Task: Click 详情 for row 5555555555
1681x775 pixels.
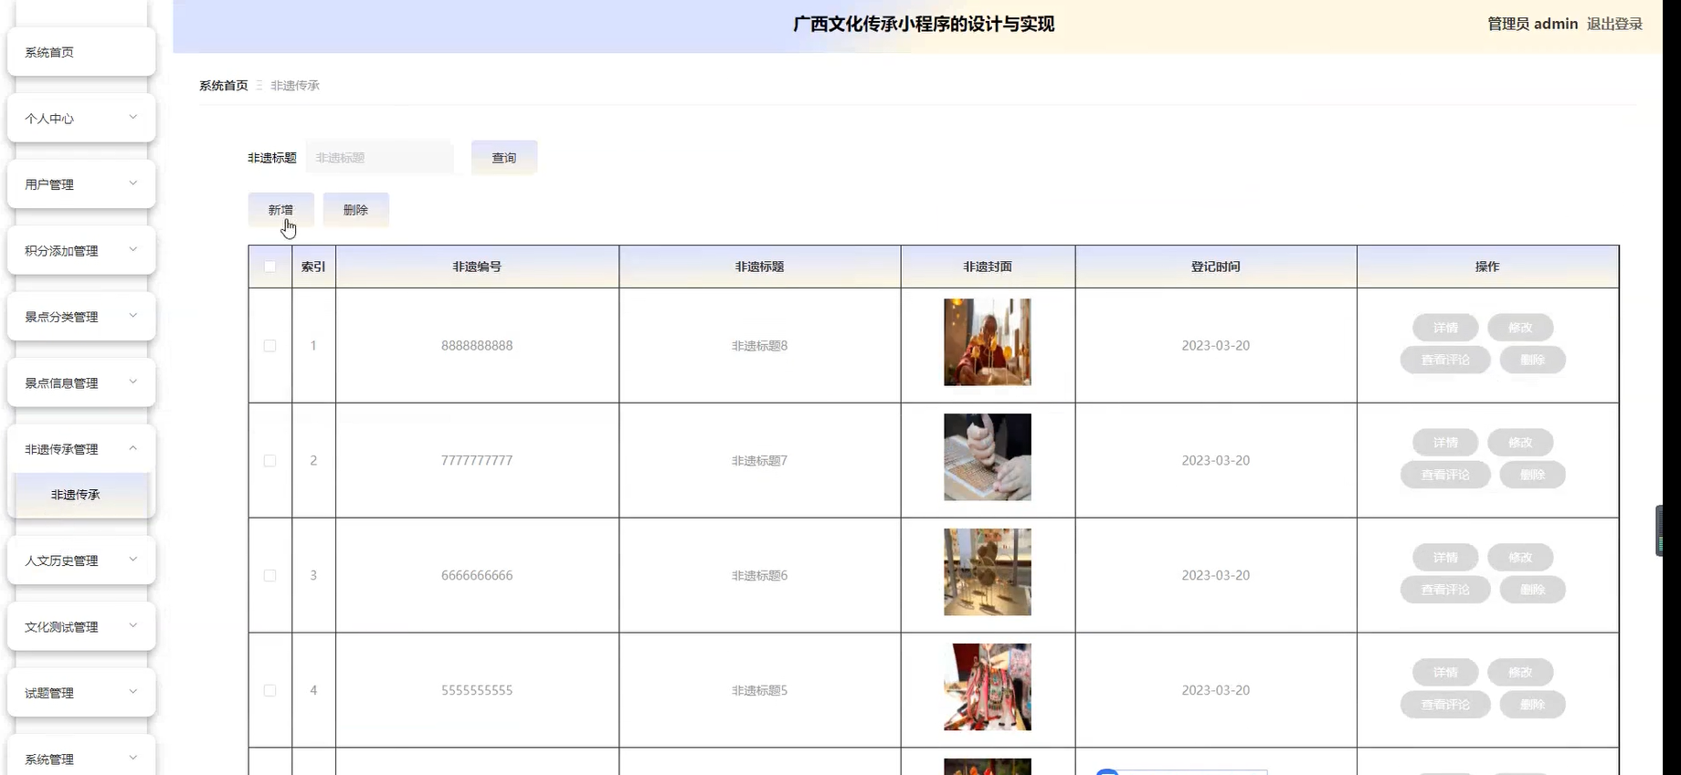Action: pyautogui.click(x=1445, y=673)
